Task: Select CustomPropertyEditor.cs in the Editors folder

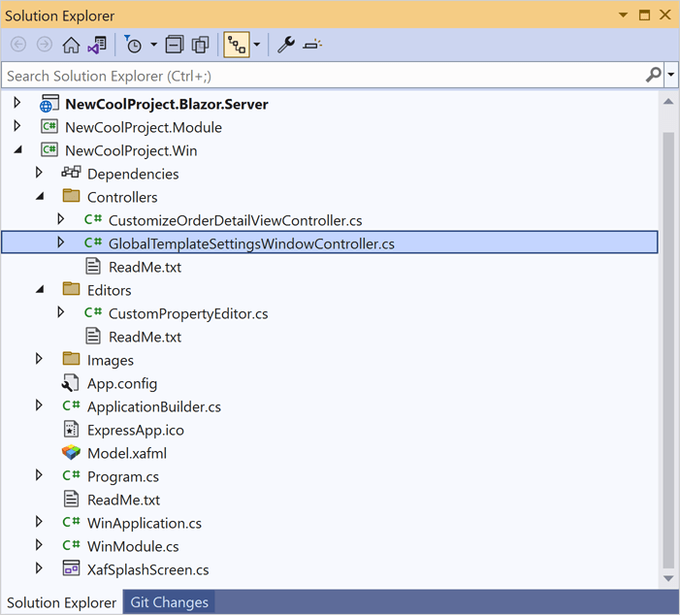Action: [187, 313]
